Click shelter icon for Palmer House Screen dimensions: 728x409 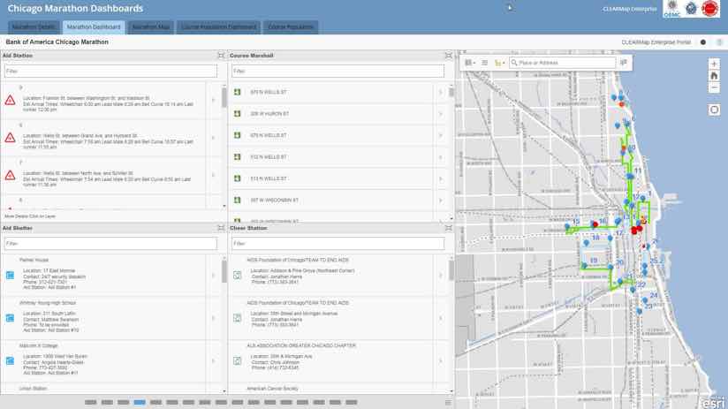point(10,276)
